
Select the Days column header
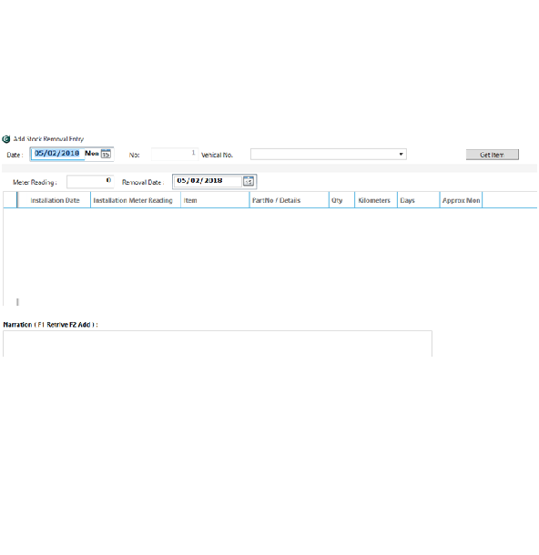point(419,200)
